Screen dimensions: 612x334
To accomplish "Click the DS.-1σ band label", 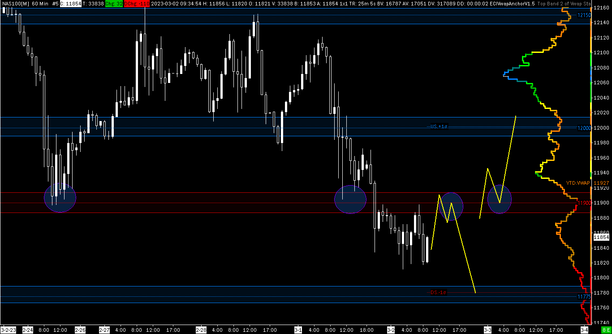I will tap(438, 292).
